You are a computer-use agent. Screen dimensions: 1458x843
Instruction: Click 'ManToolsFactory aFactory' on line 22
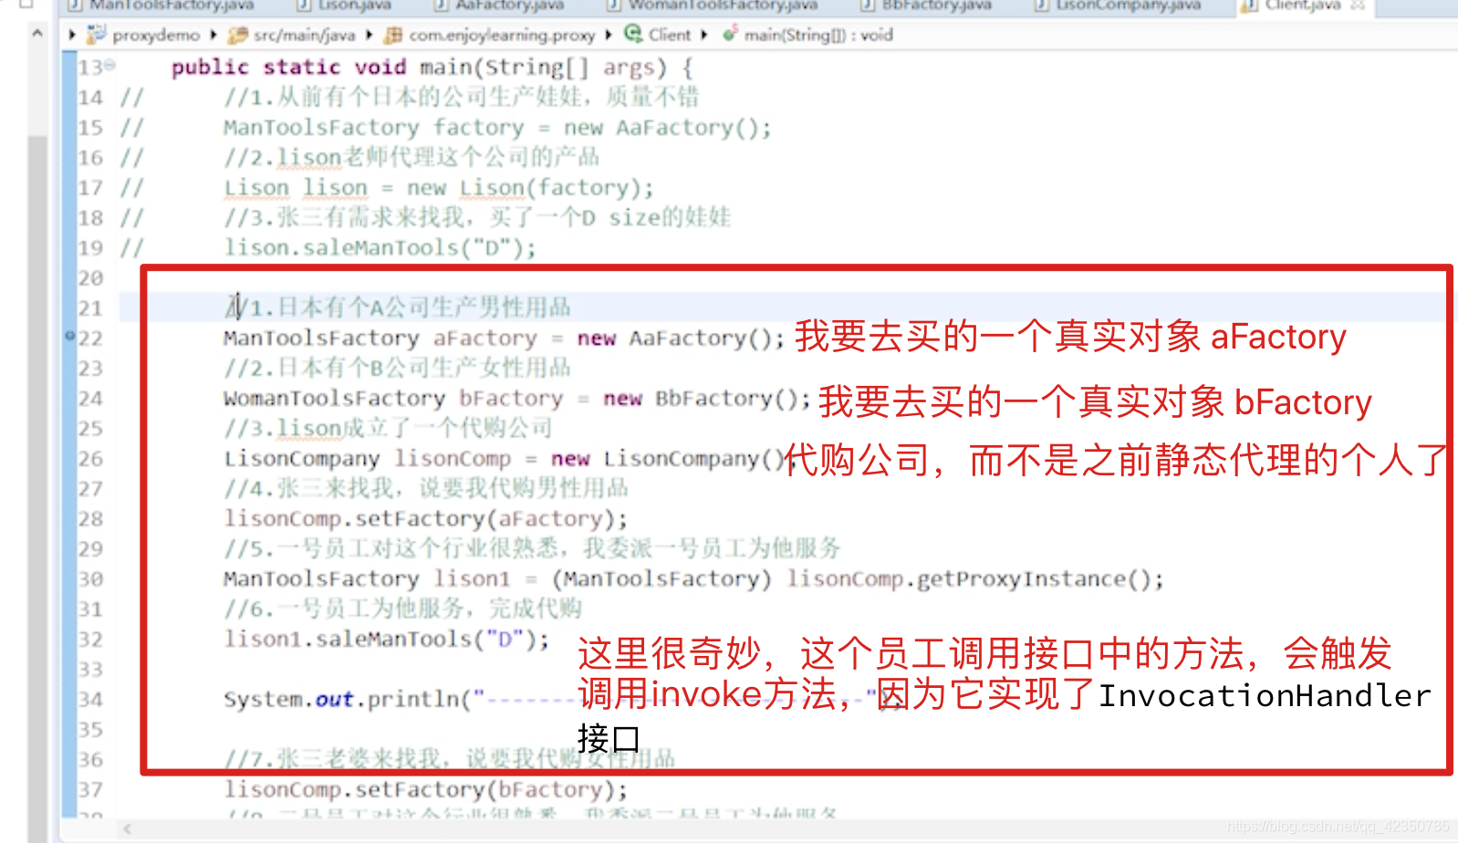(380, 338)
